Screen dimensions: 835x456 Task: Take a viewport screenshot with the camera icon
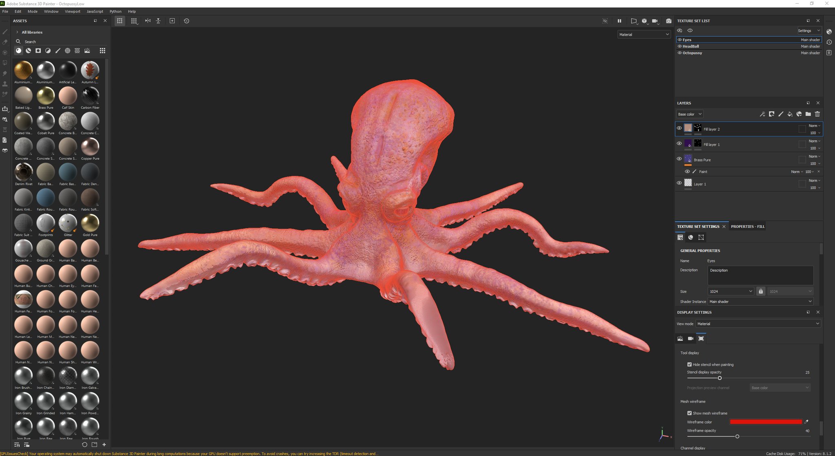[669, 21]
